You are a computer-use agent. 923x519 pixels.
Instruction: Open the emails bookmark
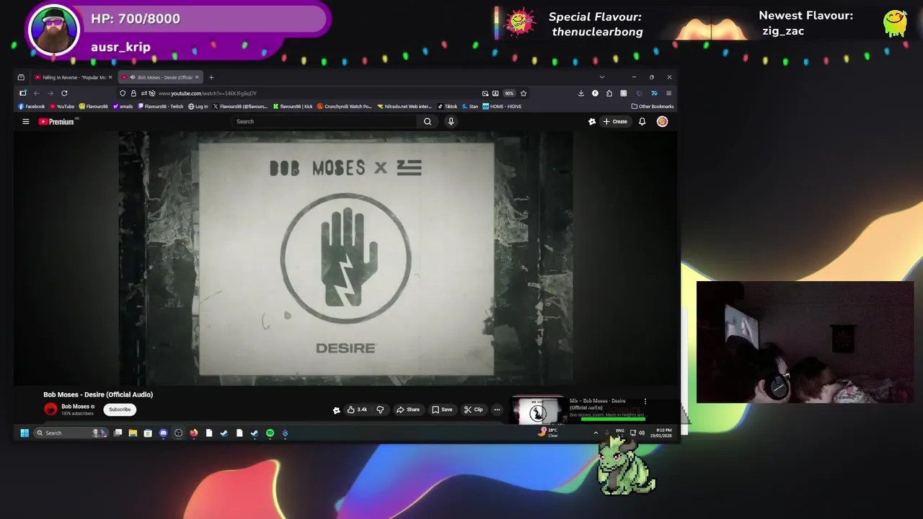(123, 107)
